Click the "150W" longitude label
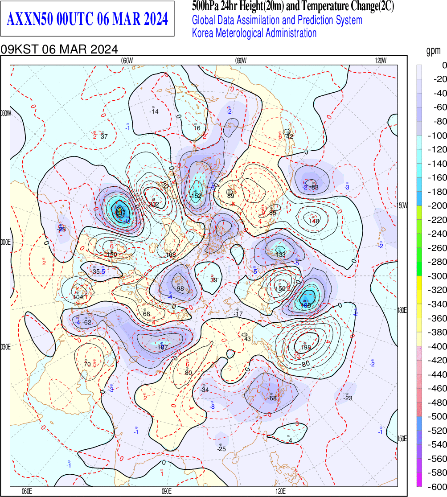The height and width of the screenshot is (497, 447). tap(402, 206)
